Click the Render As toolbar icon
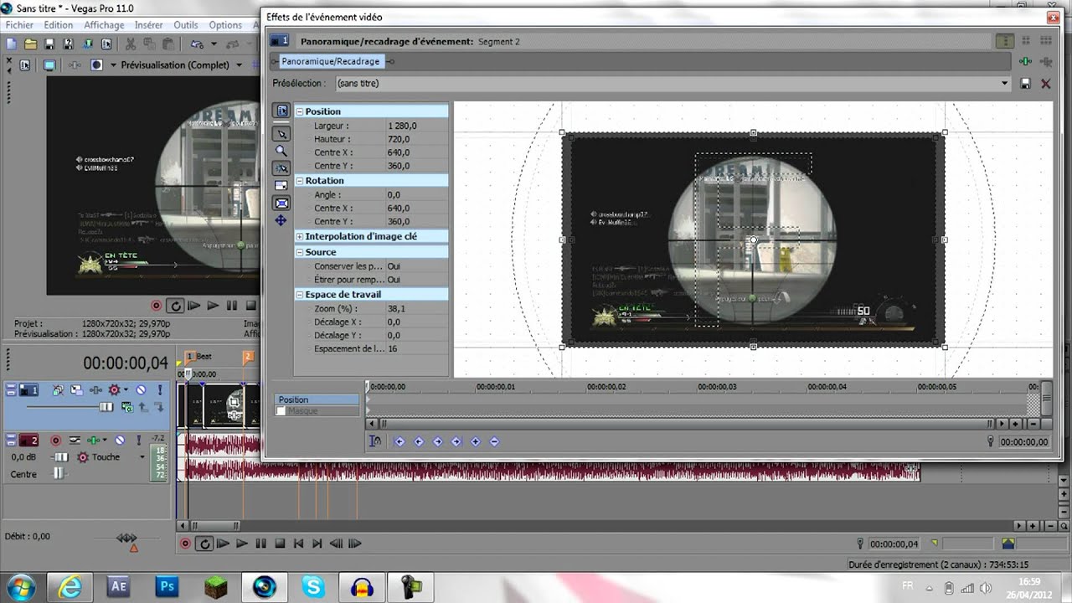 pyautogui.click(x=89, y=44)
